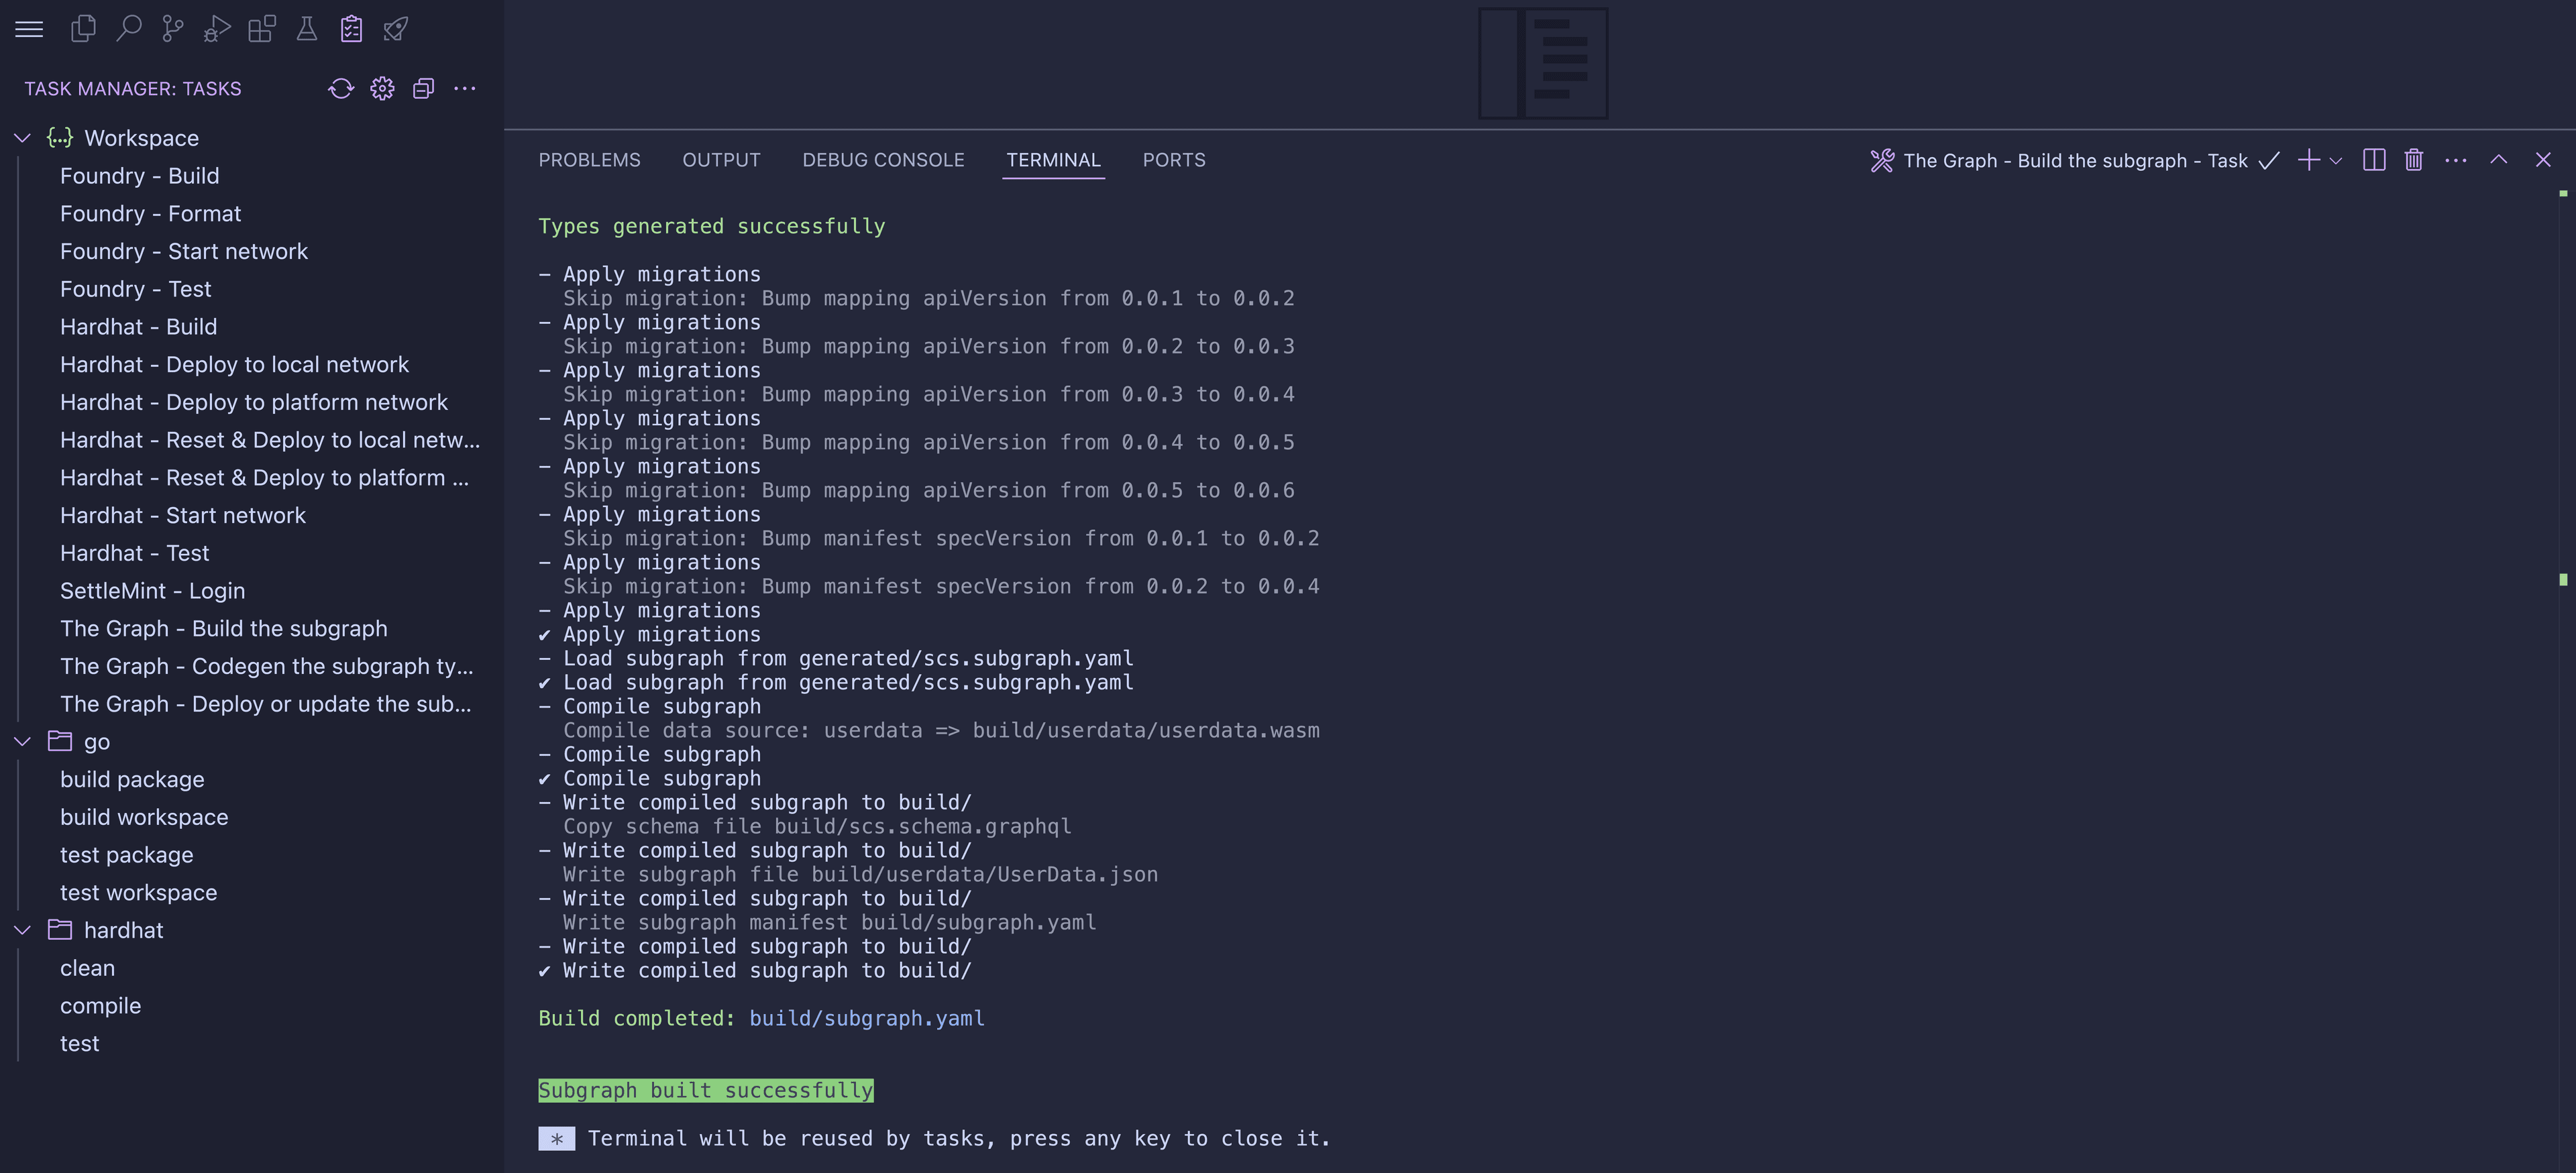Open the Task Manager clipboard view
Image resolution: width=2576 pixels, height=1173 pixels.
pos(351,29)
